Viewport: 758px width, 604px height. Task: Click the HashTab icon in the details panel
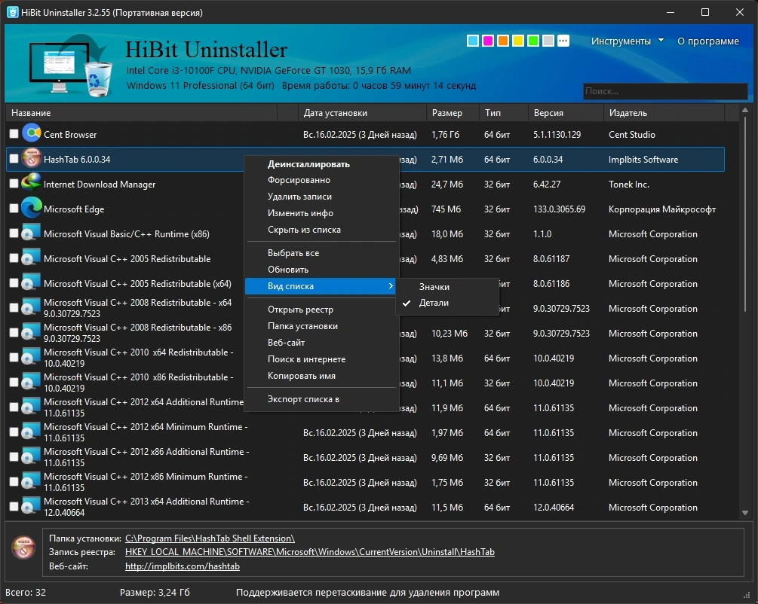click(23, 548)
